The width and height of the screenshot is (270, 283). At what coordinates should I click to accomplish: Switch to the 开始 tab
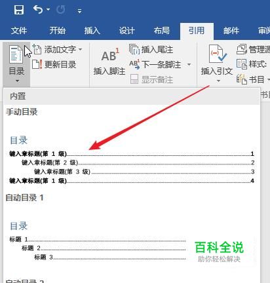[x=57, y=31]
